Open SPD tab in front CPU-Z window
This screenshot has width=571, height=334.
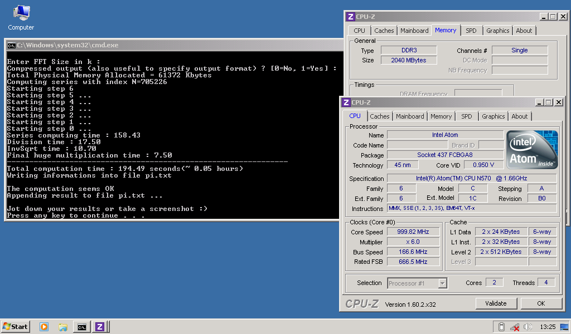(467, 116)
